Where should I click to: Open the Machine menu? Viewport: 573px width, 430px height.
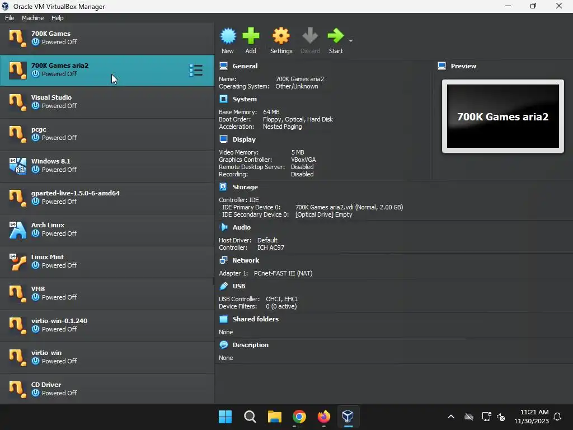coord(32,18)
